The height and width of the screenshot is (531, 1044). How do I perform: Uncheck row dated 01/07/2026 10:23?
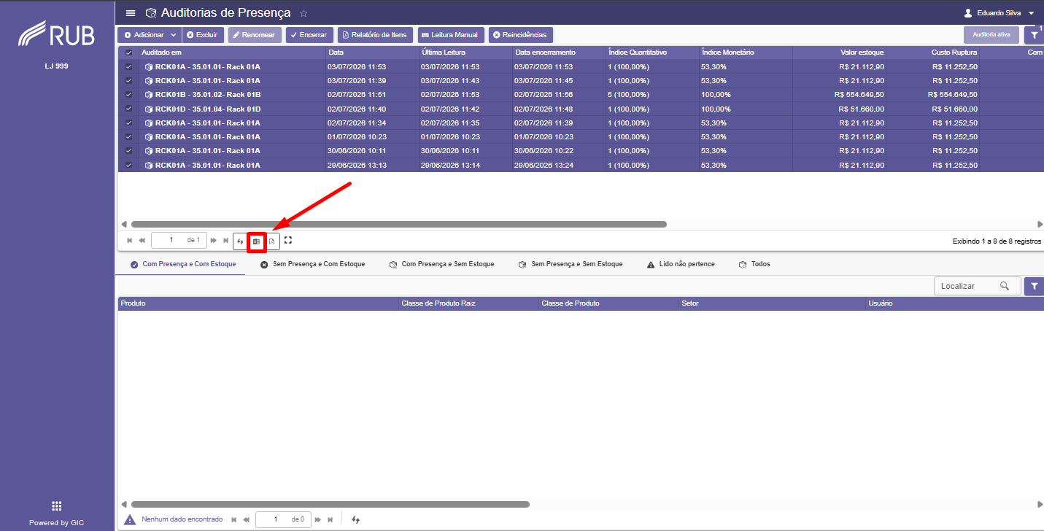129,137
